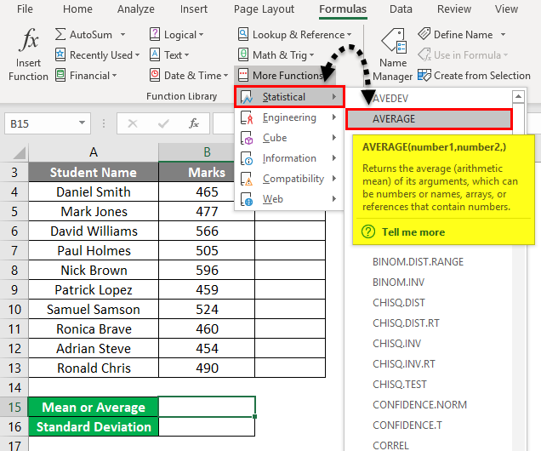This screenshot has height=451, width=541.
Task: Click the Web category icon
Action: click(x=247, y=199)
